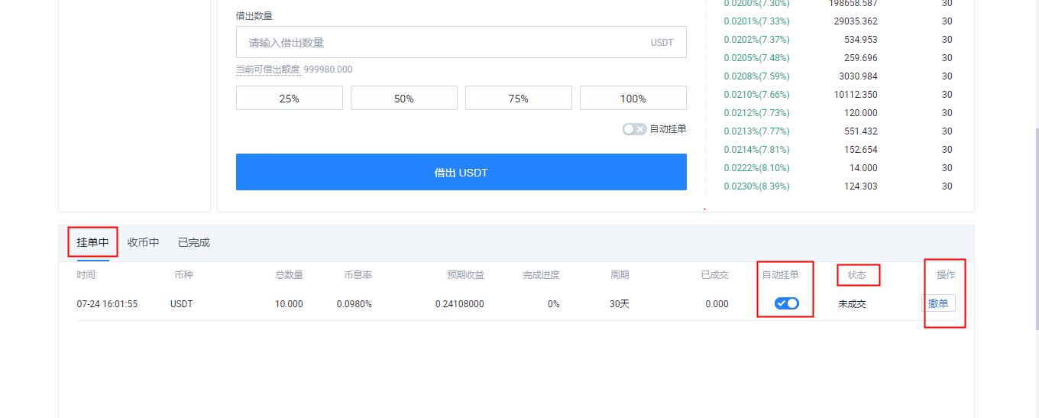Select the 0.0230%(8.39%) rate in order book
The image size is (1039, 418).
(757, 186)
